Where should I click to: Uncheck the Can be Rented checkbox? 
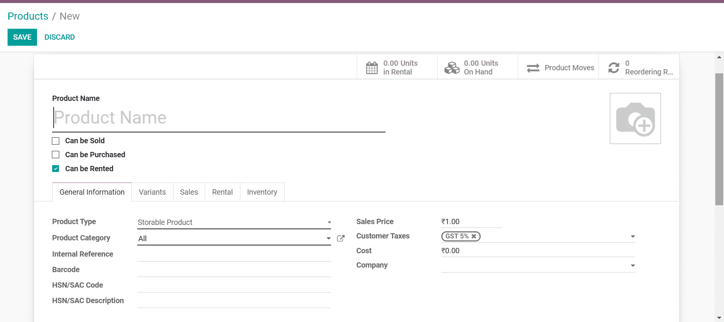56,169
